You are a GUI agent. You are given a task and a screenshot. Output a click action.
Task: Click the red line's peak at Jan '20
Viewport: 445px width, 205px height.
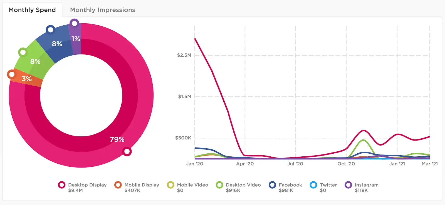click(195, 39)
